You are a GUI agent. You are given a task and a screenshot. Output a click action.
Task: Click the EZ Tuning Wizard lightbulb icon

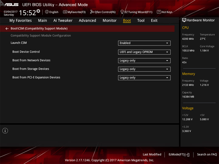coord(122,12)
